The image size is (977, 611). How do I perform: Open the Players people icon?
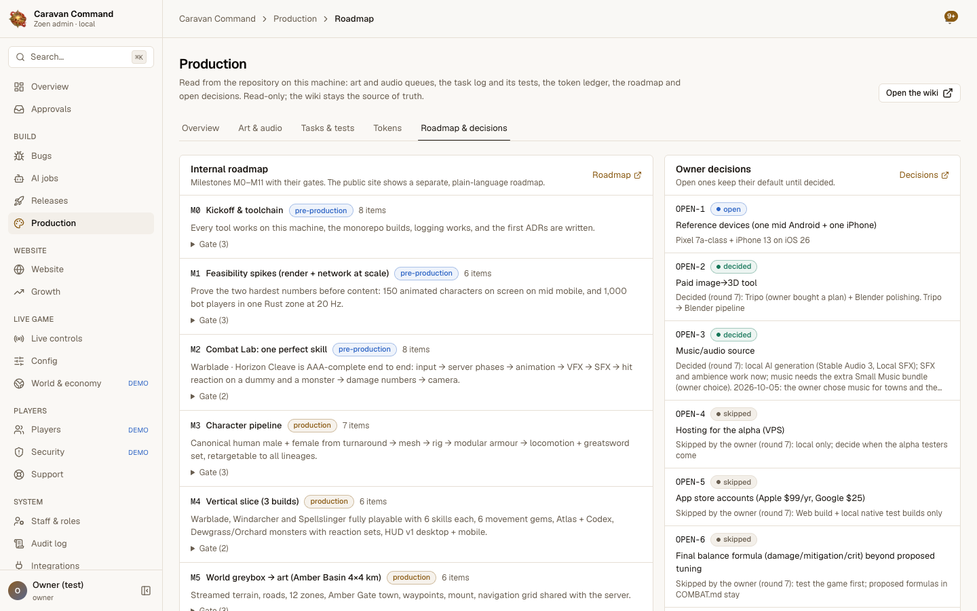click(x=19, y=430)
